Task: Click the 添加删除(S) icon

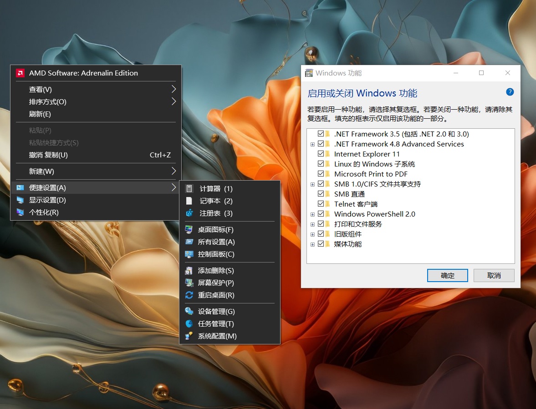Action: (x=189, y=270)
